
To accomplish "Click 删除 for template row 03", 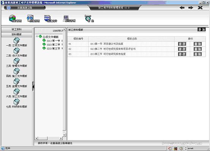I will tap(198, 54).
